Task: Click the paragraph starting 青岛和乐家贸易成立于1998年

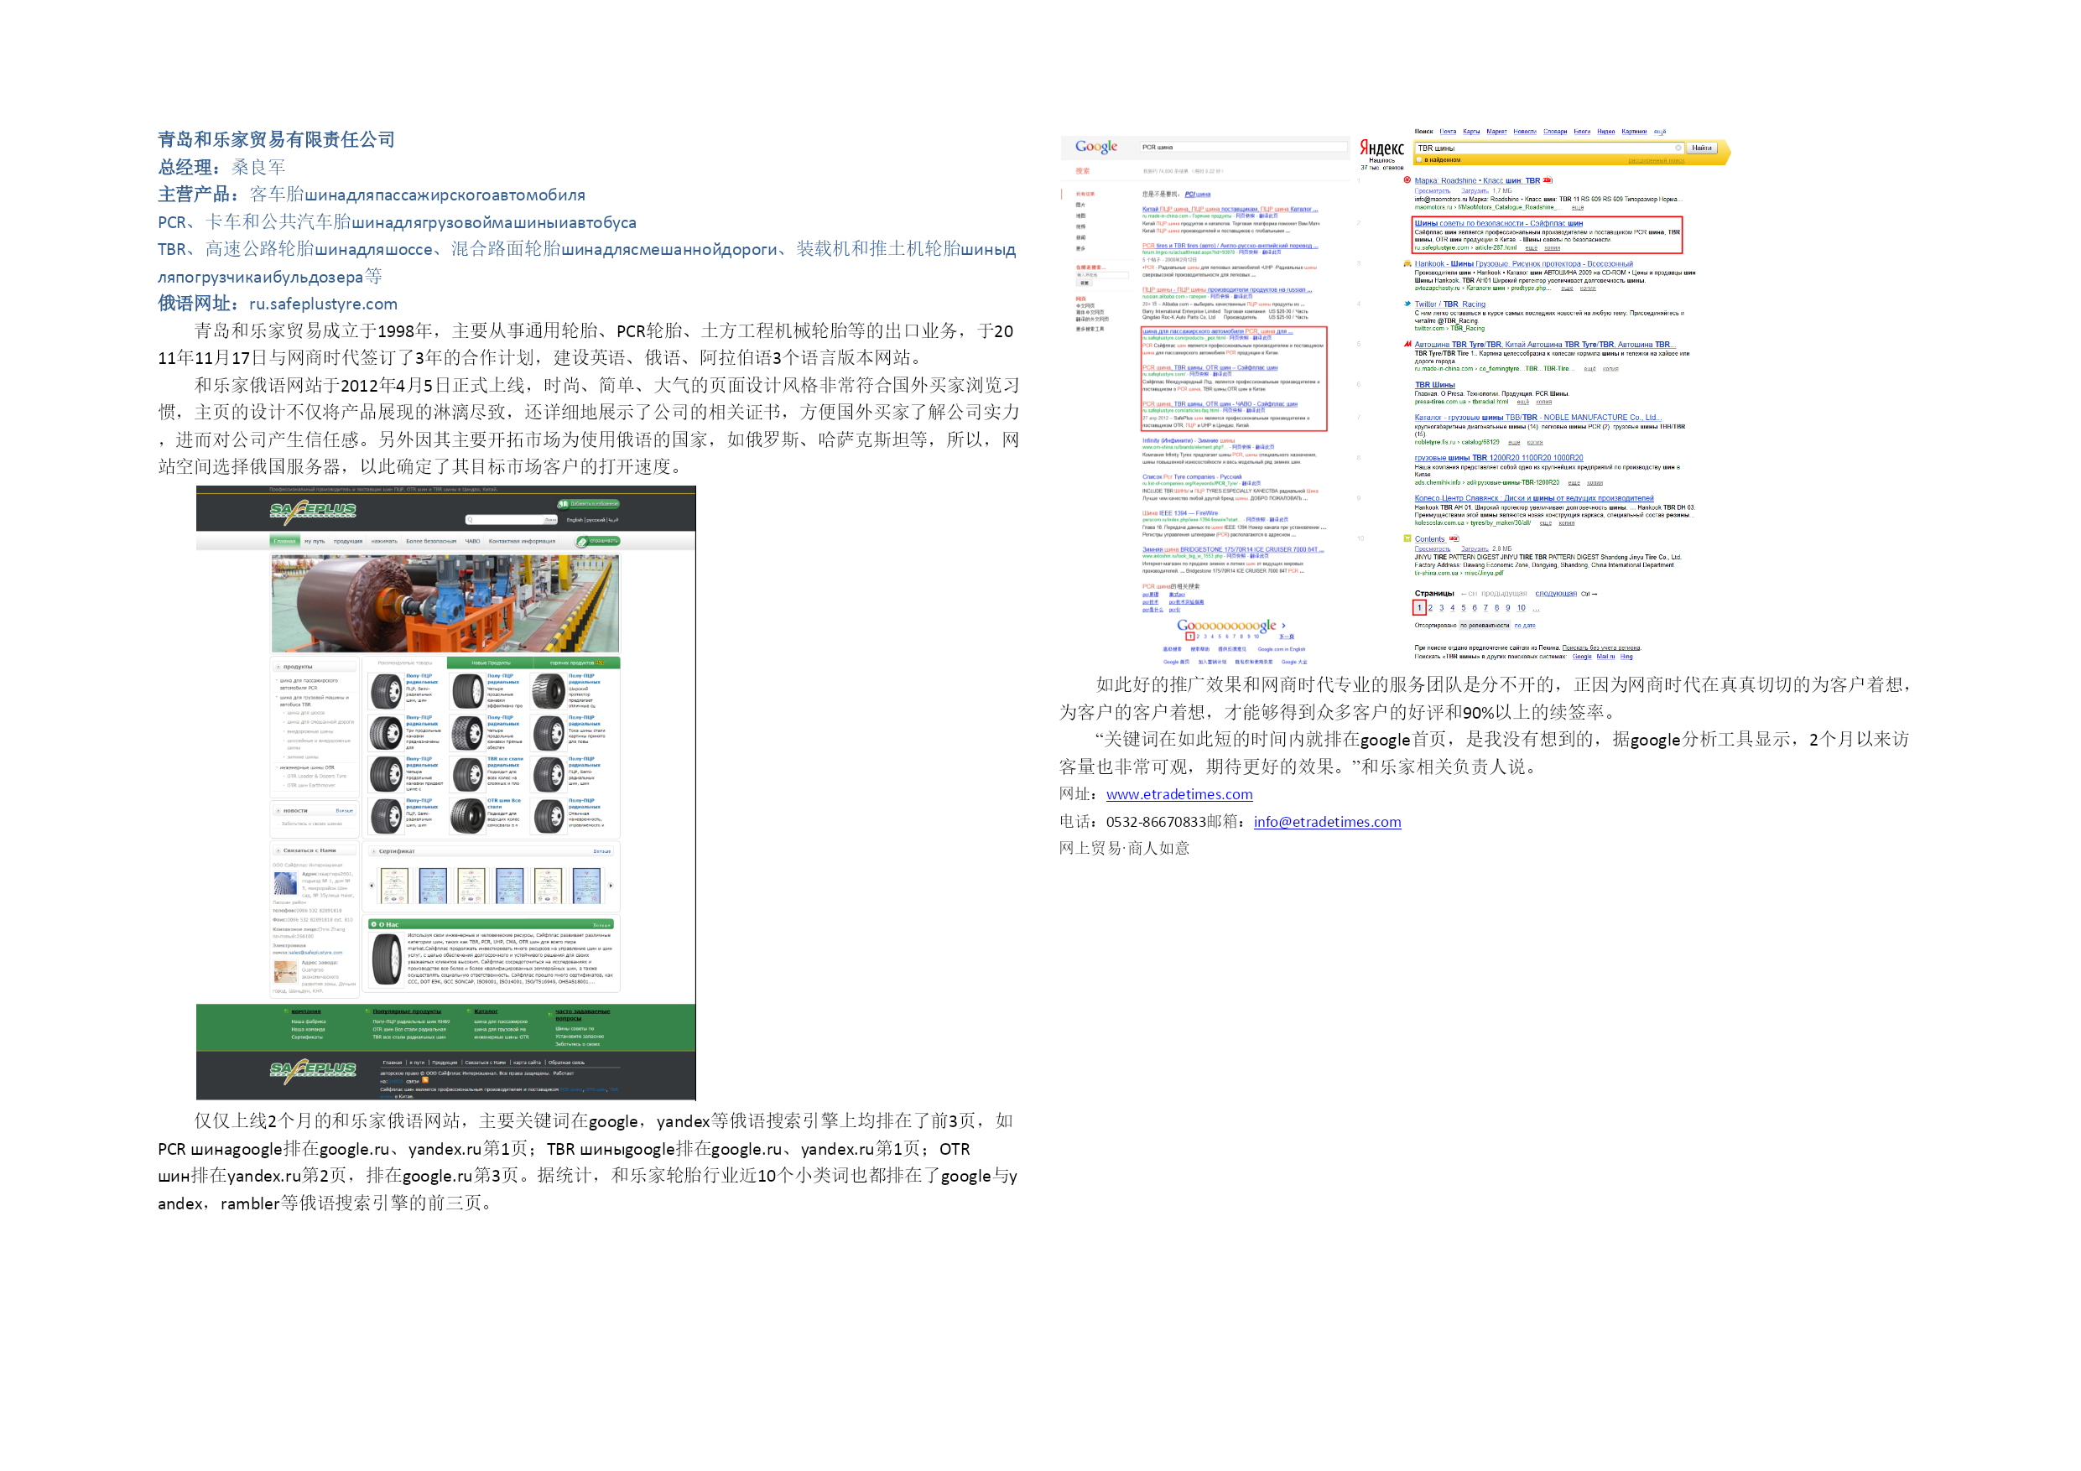Action: 587,345
